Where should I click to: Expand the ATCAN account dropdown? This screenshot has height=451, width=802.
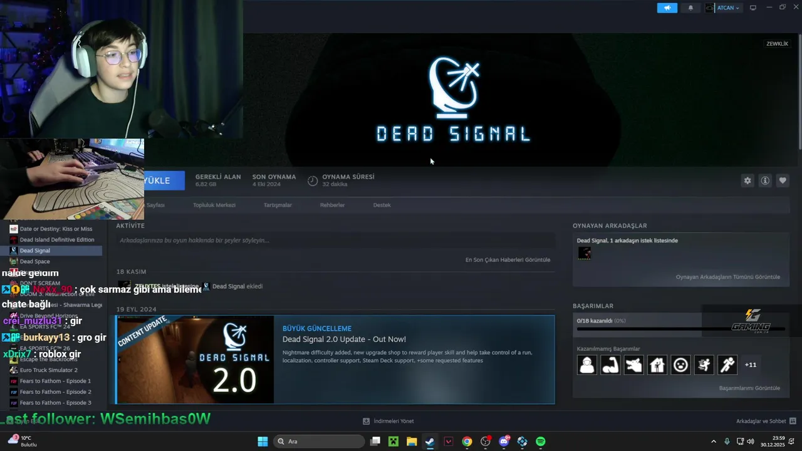[x=723, y=8]
